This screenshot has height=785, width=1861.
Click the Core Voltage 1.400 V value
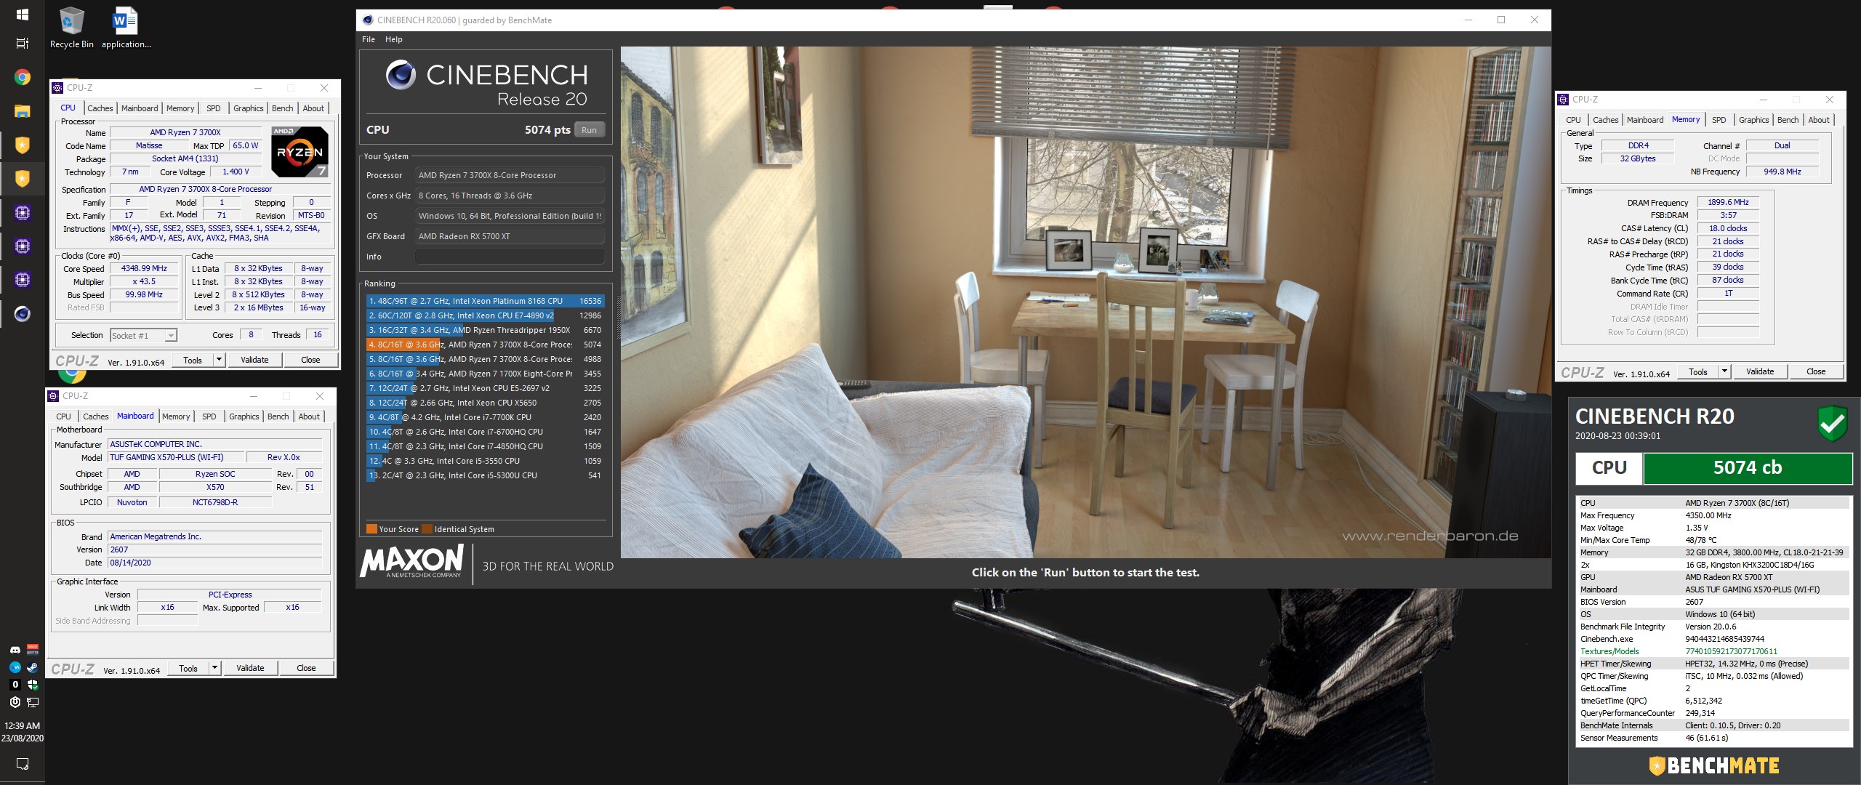point(236,172)
